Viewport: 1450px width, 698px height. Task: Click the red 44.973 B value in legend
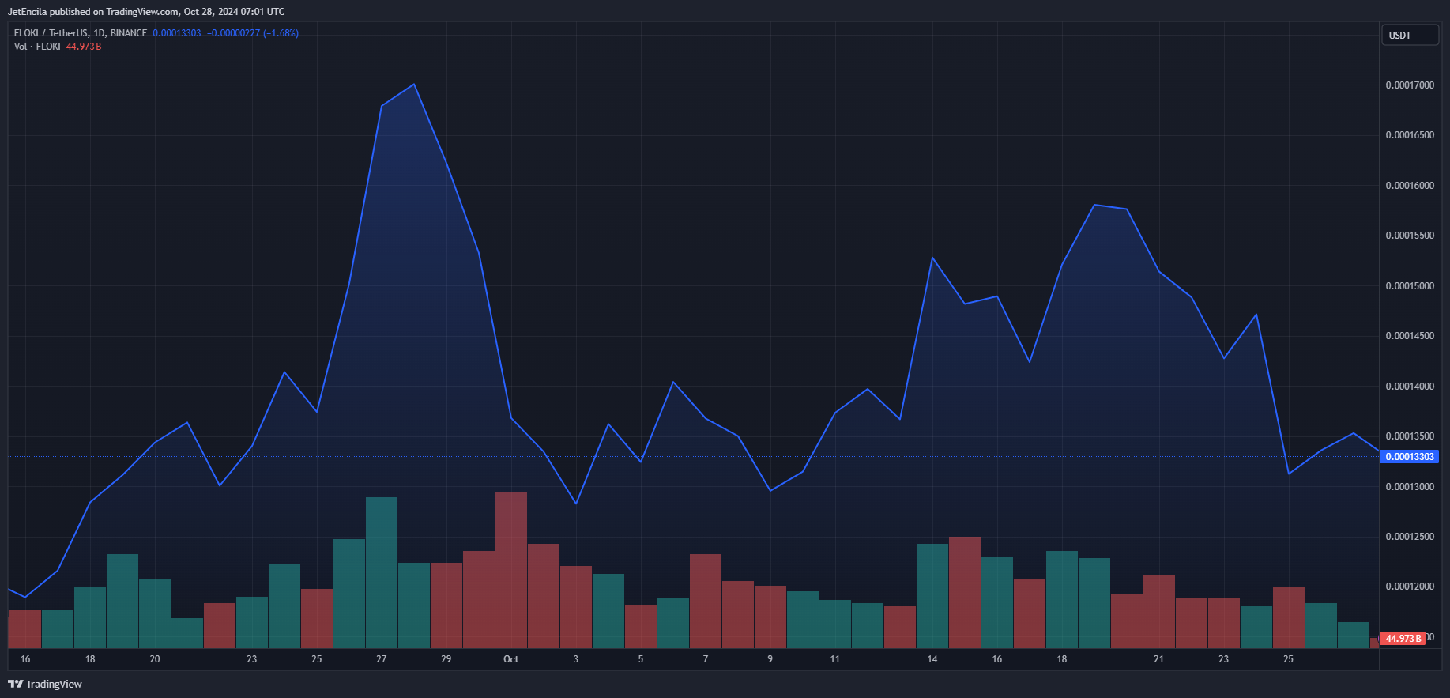(83, 47)
